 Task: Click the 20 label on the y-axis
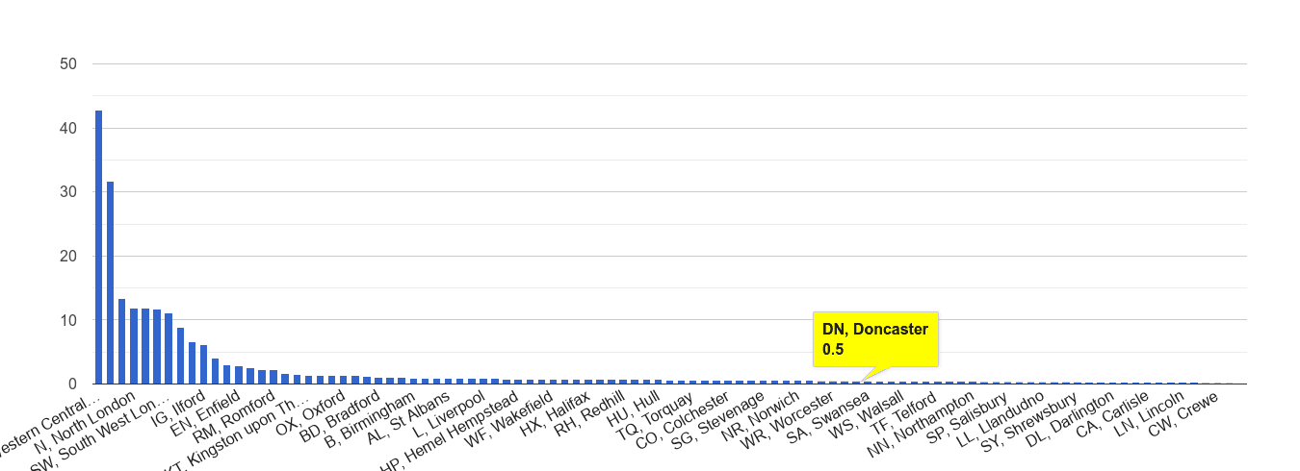coord(68,256)
